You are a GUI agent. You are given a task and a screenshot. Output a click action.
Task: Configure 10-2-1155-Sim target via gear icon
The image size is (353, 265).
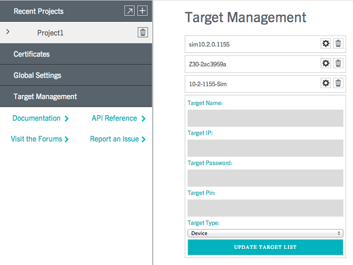[x=326, y=83]
